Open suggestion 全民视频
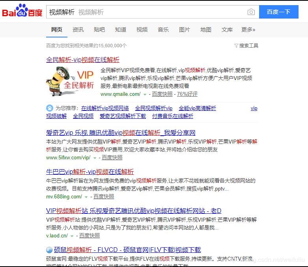Image resolution: width=308 pixels, height=267 pixels. [83, 116]
